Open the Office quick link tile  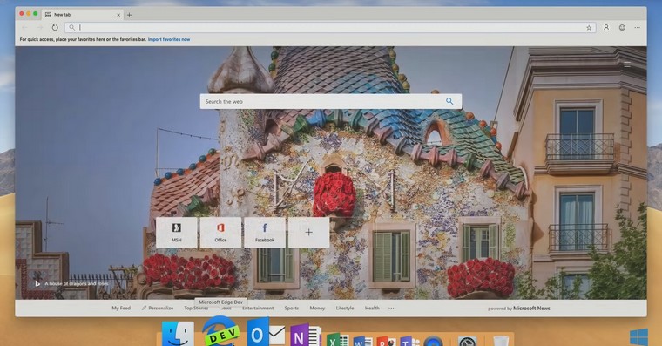click(220, 233)
